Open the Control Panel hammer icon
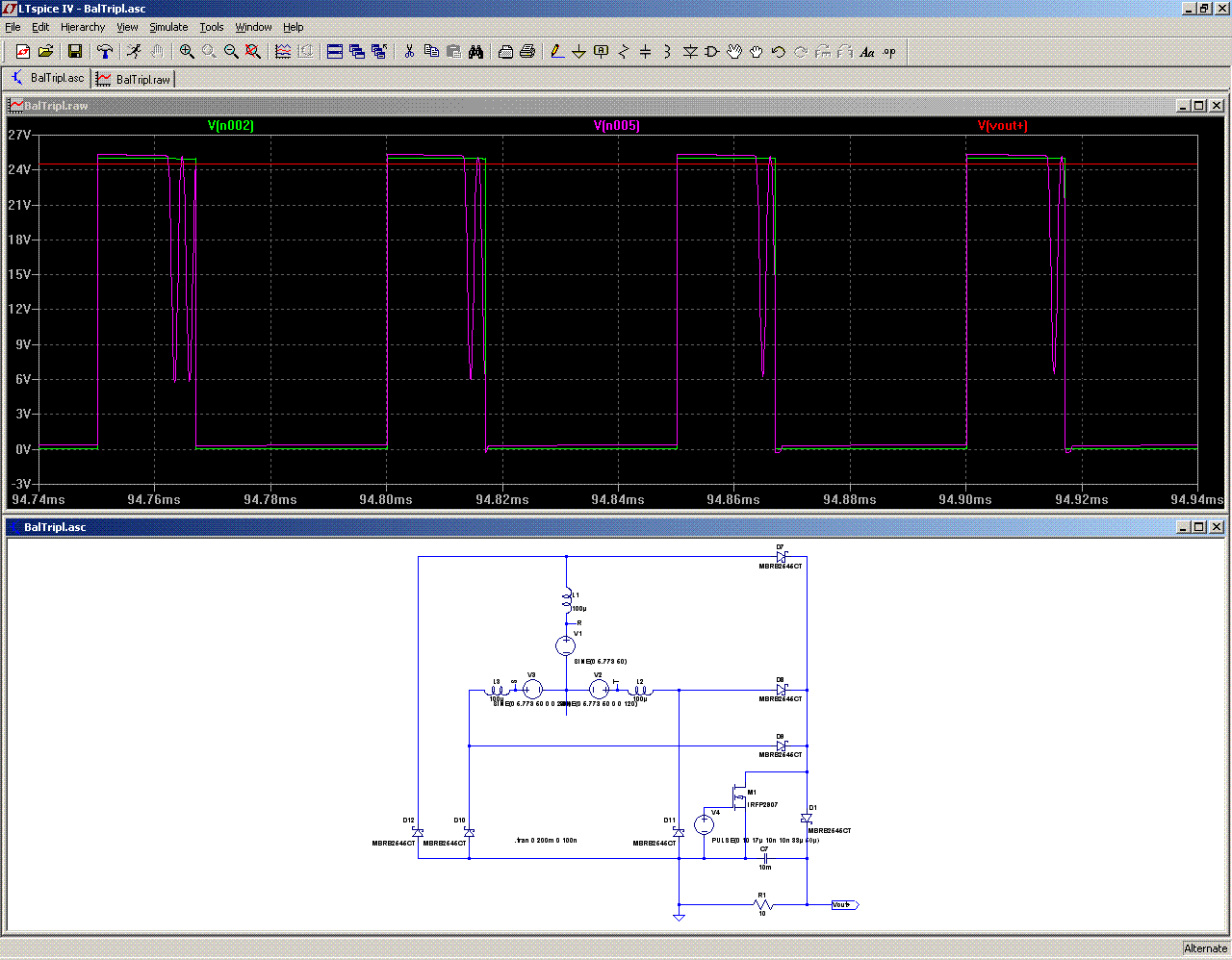 coord(105,52)
